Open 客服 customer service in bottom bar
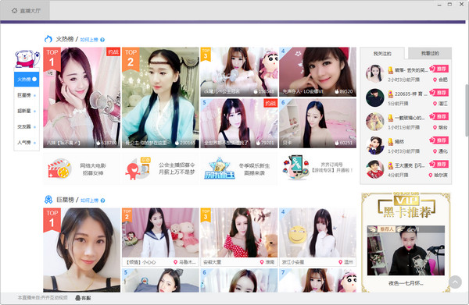469x305 pixels. coord(83,298)
